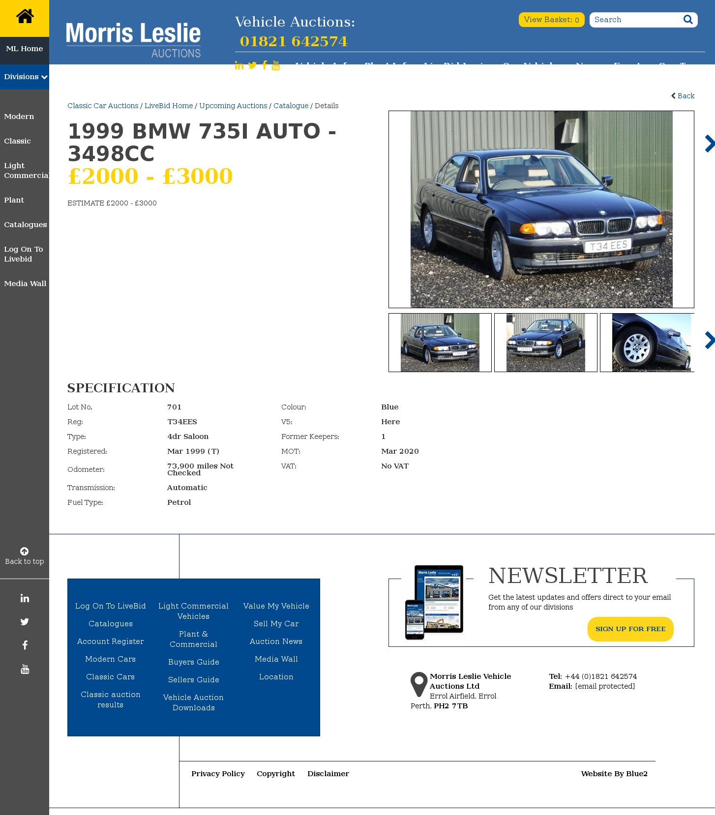Open the header Twitter icon
The image size is (715, 815).
[x=252, y=65]
